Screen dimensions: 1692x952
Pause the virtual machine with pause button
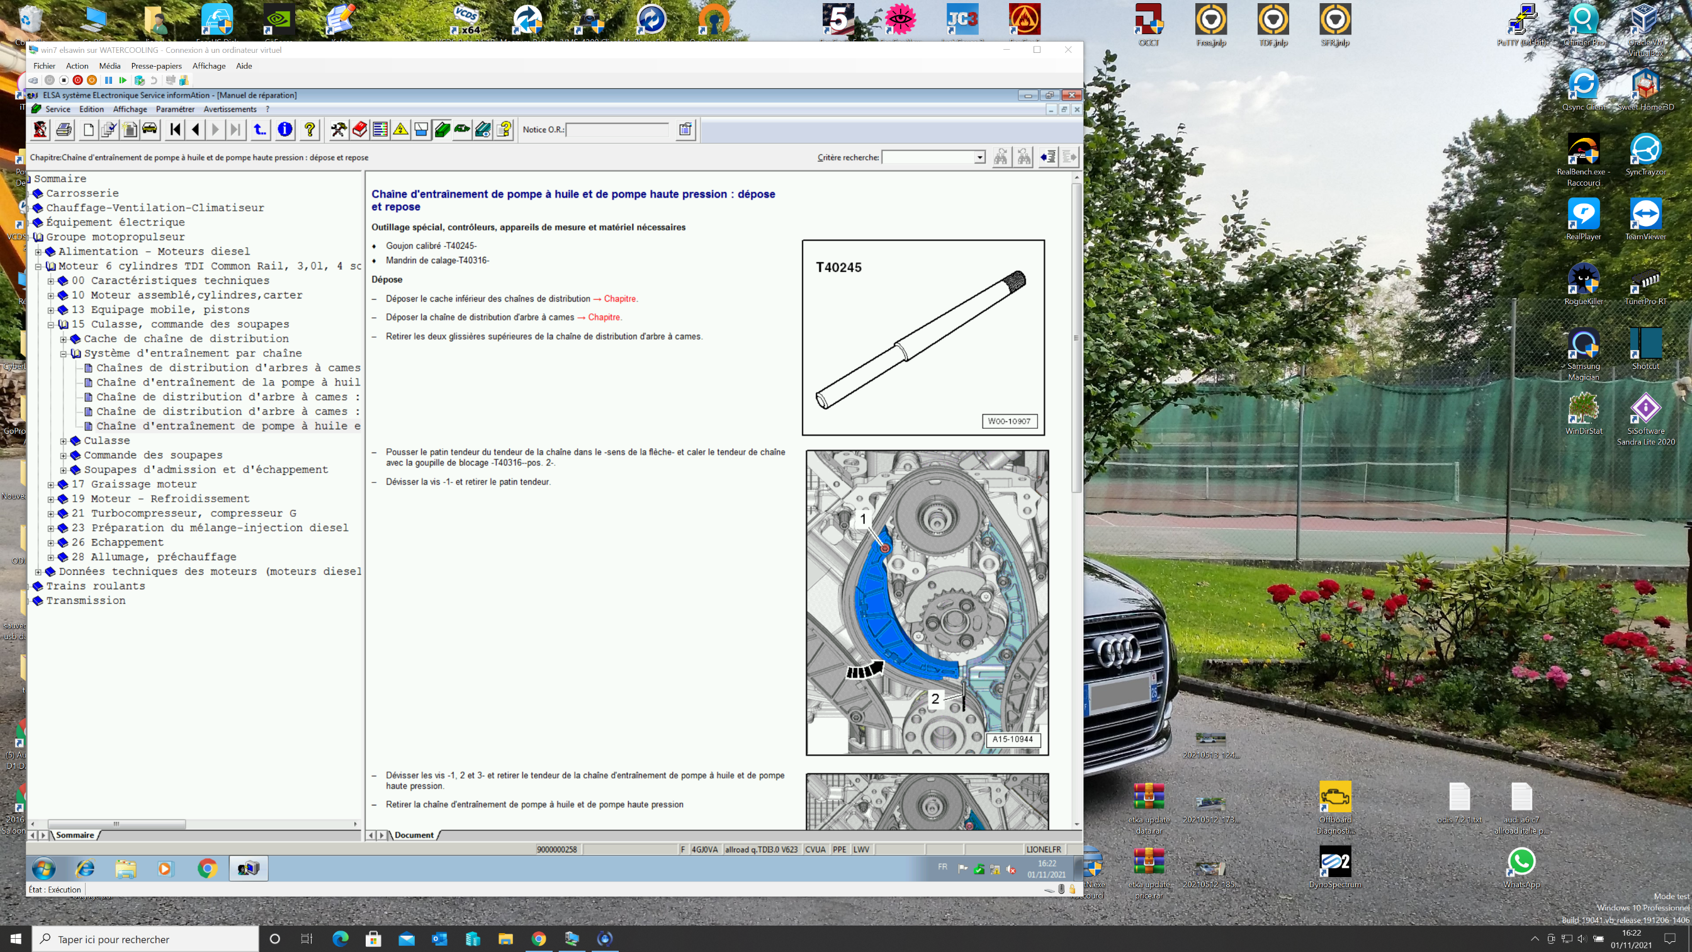(x=108, y=80)
